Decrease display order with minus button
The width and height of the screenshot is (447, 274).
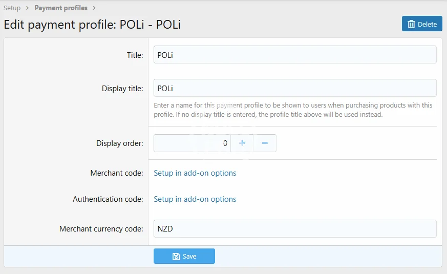tap(265, 143)
